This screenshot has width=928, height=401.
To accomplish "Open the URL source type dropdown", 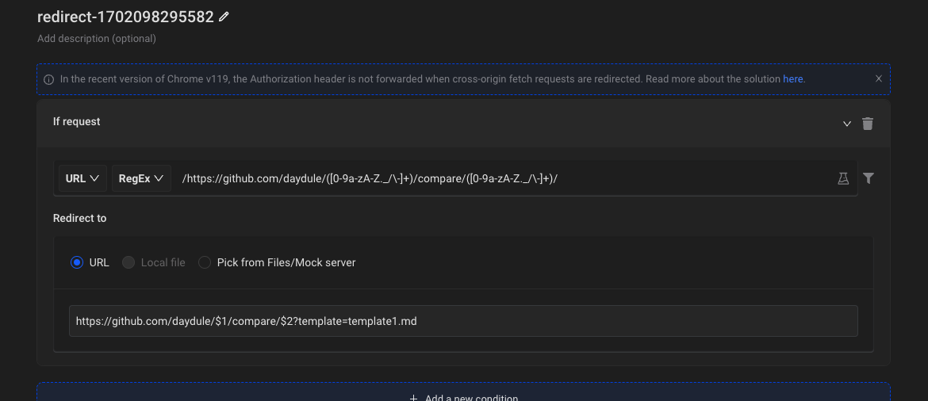I will (82, 178).
